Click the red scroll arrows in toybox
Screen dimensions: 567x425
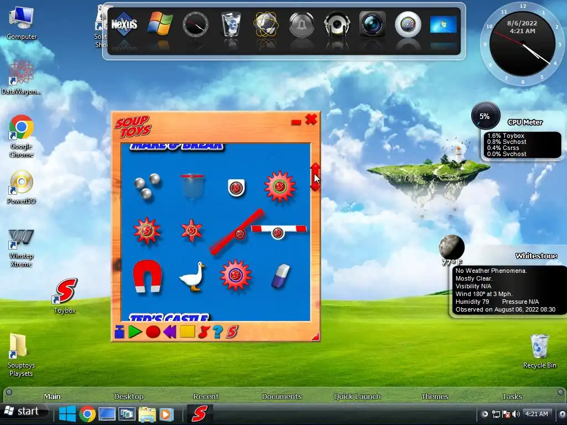pos(315,177)
